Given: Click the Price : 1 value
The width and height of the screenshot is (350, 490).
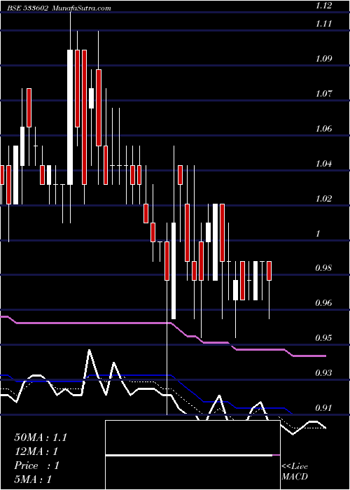Looking at the screenshot, I should (36, 465).
